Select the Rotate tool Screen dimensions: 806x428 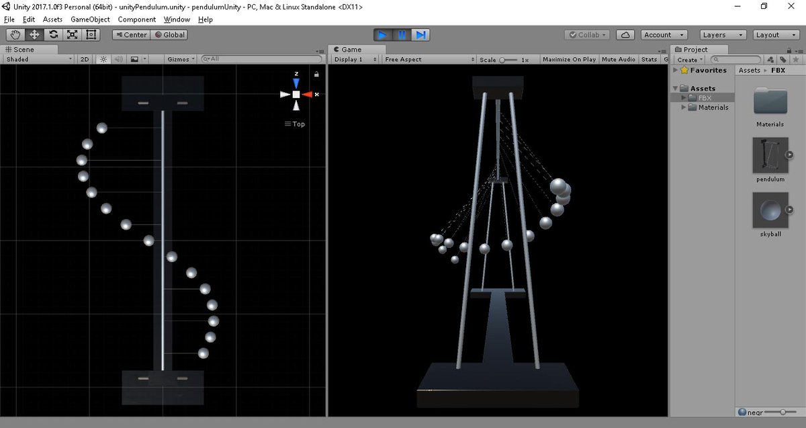(53, 34)
